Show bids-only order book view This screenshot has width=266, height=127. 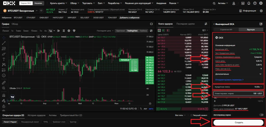(x=164, y=31)
